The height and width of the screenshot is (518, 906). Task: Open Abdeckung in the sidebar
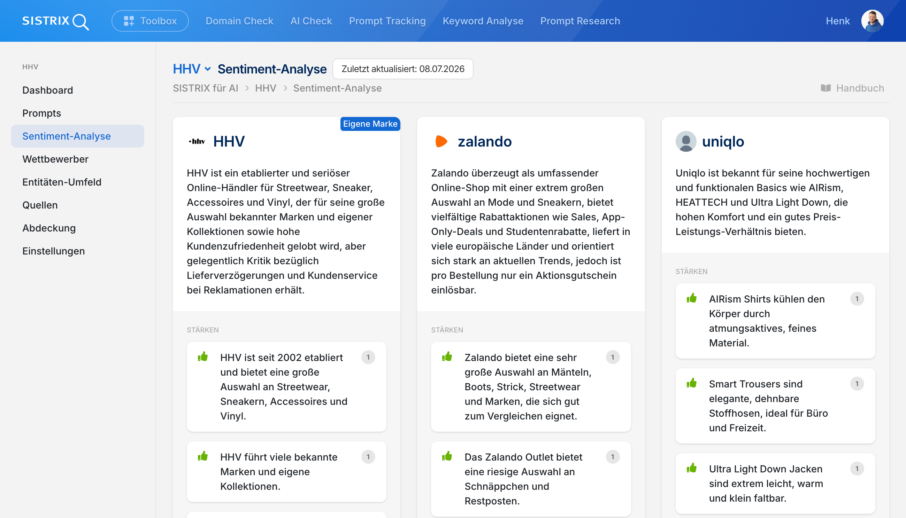78,228
